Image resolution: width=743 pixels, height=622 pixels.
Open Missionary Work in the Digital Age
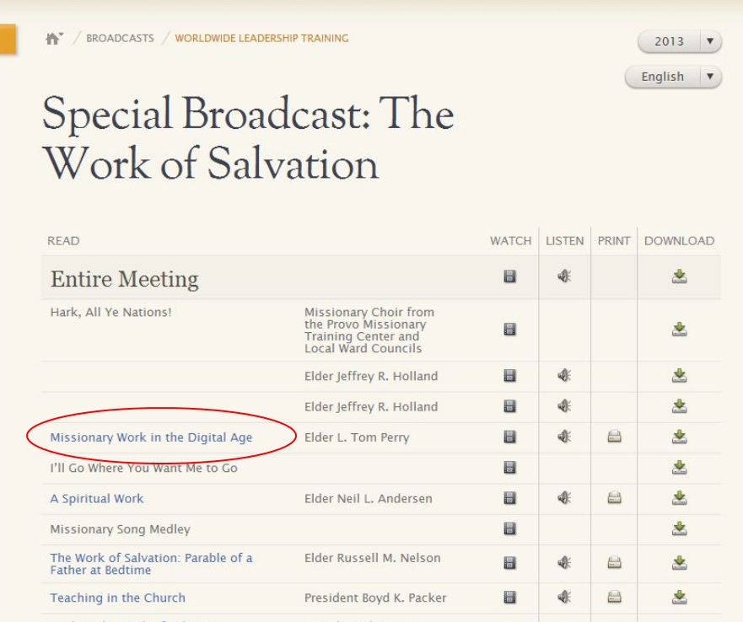pyautogui.click(x=151, y=437)
